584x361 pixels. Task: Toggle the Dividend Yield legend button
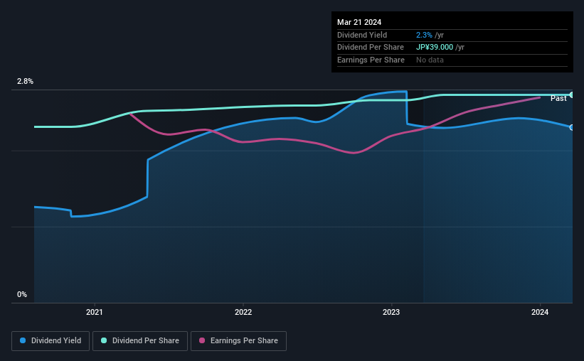click(x=51, y=341)
